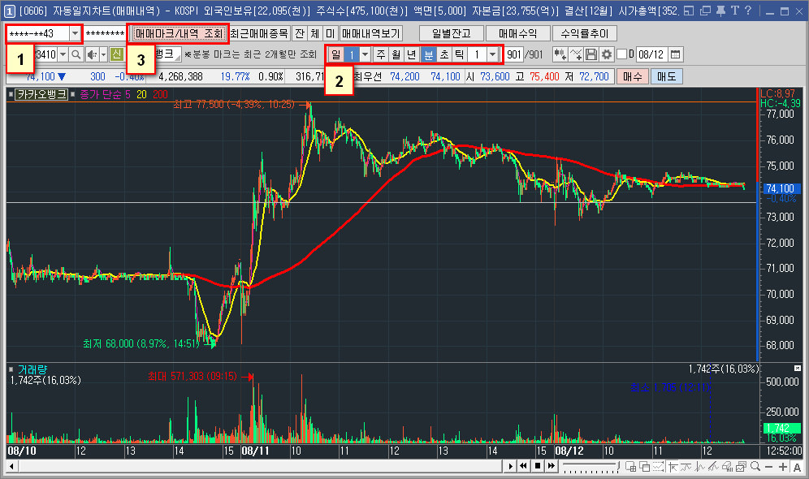The image size is (809, 479).
Task: Click the save chart settings floppy icon
Action: pyautogui.click(x=591, y=54)
